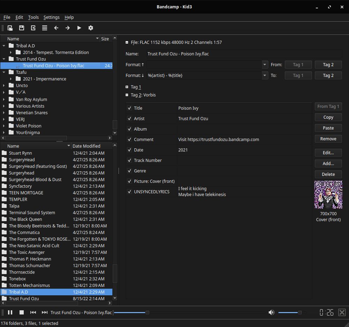The width and height of the screenshot is (349, 327).
Task: Stop playback of Poison Ivy
Action: pyautogui.click(x=21, y=312)
